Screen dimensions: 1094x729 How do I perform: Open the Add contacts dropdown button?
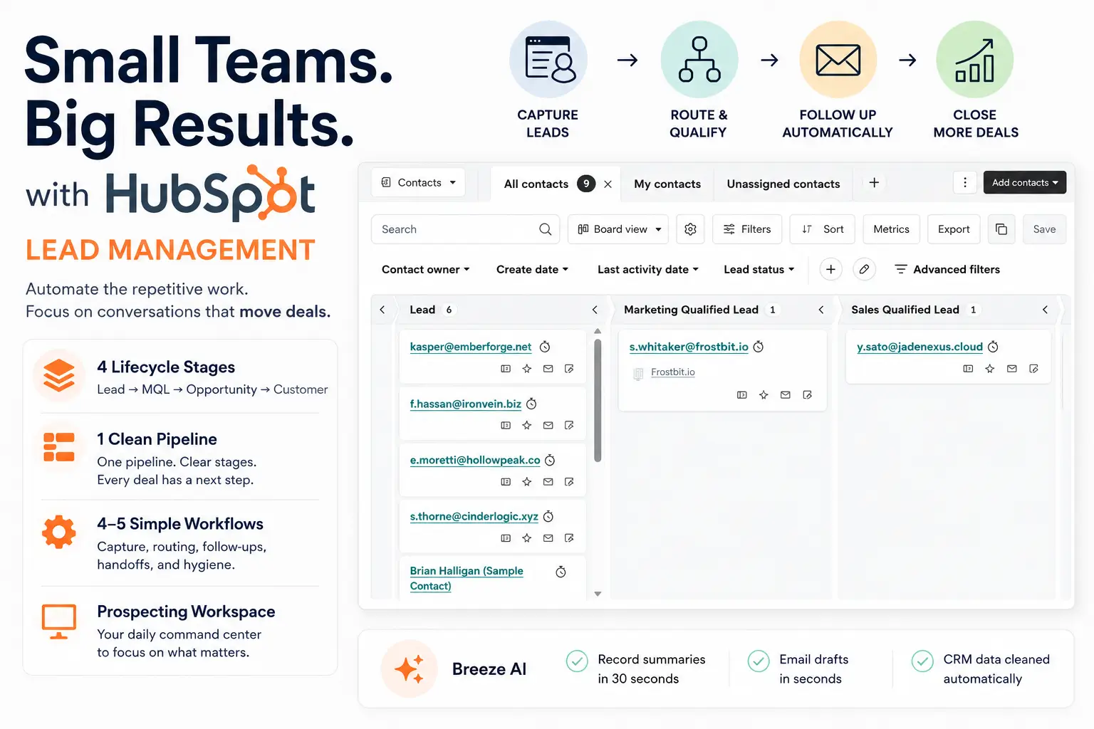point(1025,183)
